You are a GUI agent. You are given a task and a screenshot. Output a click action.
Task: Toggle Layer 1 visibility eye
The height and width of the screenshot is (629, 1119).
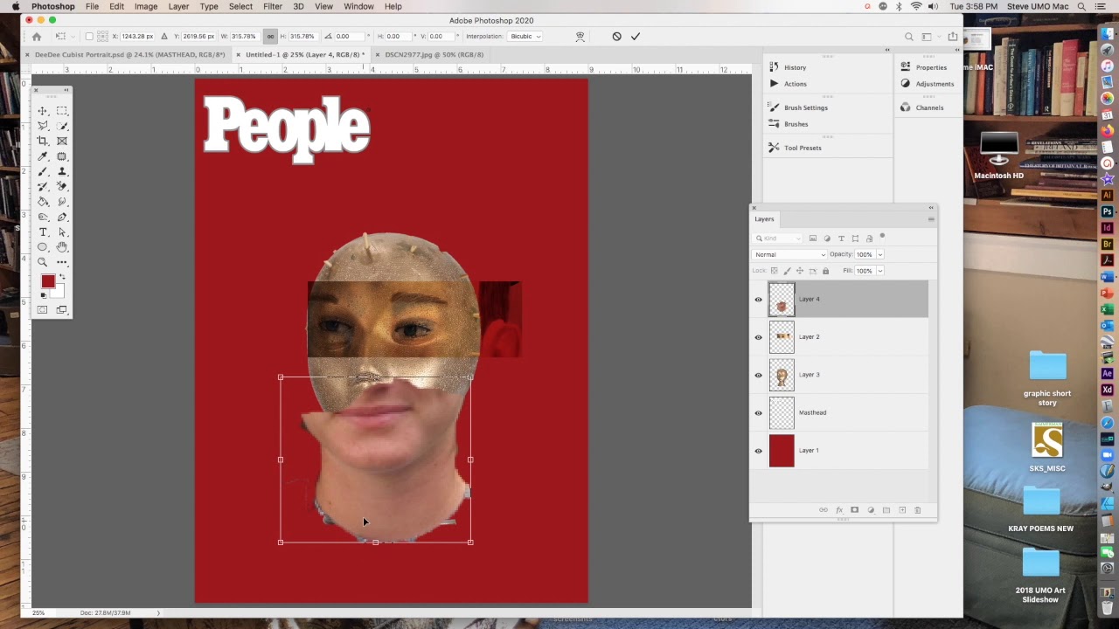759,451
